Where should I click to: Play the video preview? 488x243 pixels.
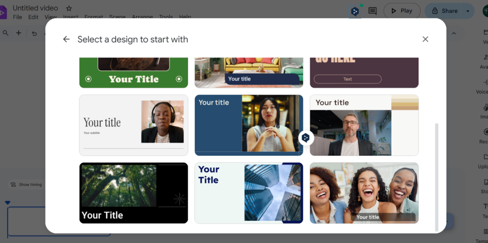point(402,11)
